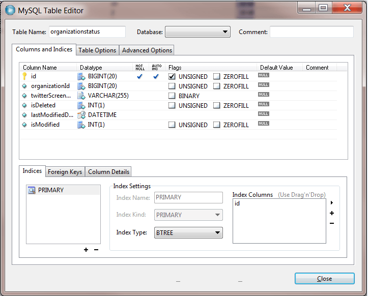Click the arrow icon beside Index Columns
368x296 pixels.
click(x=332, y=202)
